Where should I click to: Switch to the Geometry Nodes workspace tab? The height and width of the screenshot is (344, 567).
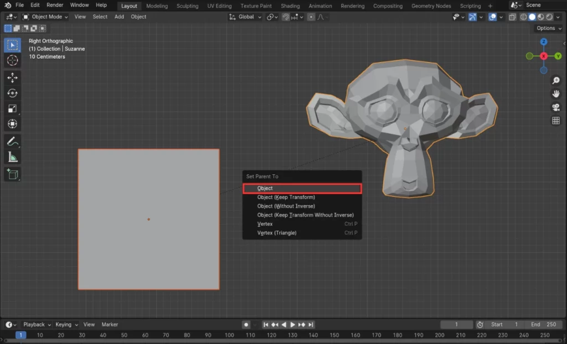click(431, 6)
